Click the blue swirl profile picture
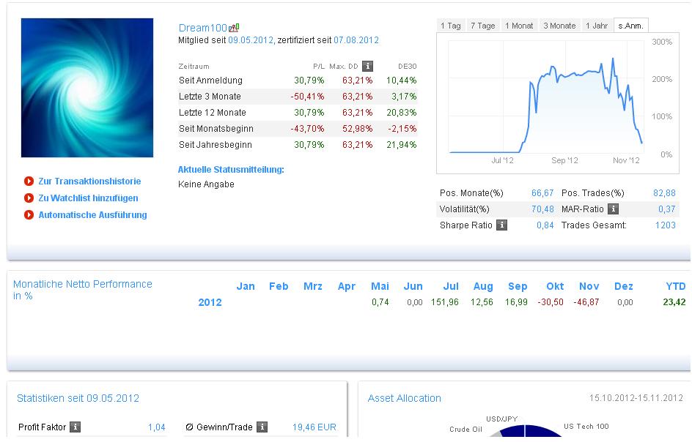 pos(87,88)
